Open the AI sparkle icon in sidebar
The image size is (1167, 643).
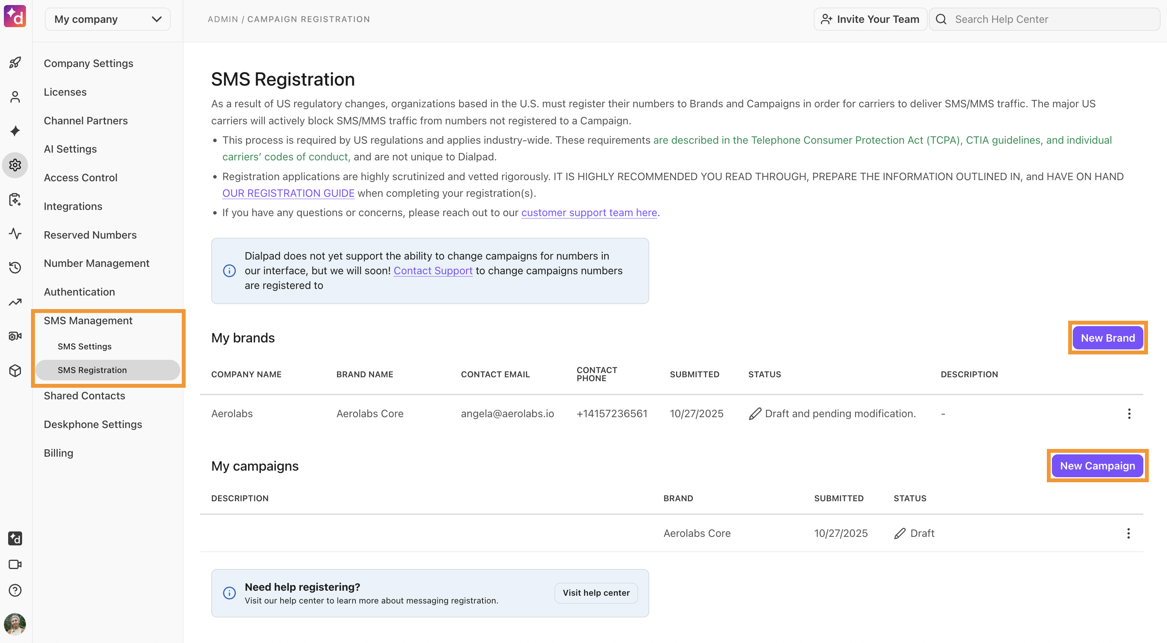click(15, 131)
